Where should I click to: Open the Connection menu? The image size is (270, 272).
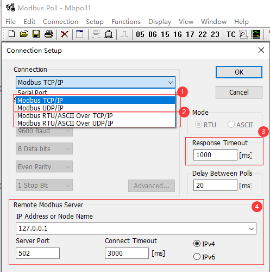point(60,22)
